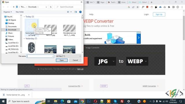Bookmark this page with the star icon
The height and width of the screenshot is (104, 185).
138,7
